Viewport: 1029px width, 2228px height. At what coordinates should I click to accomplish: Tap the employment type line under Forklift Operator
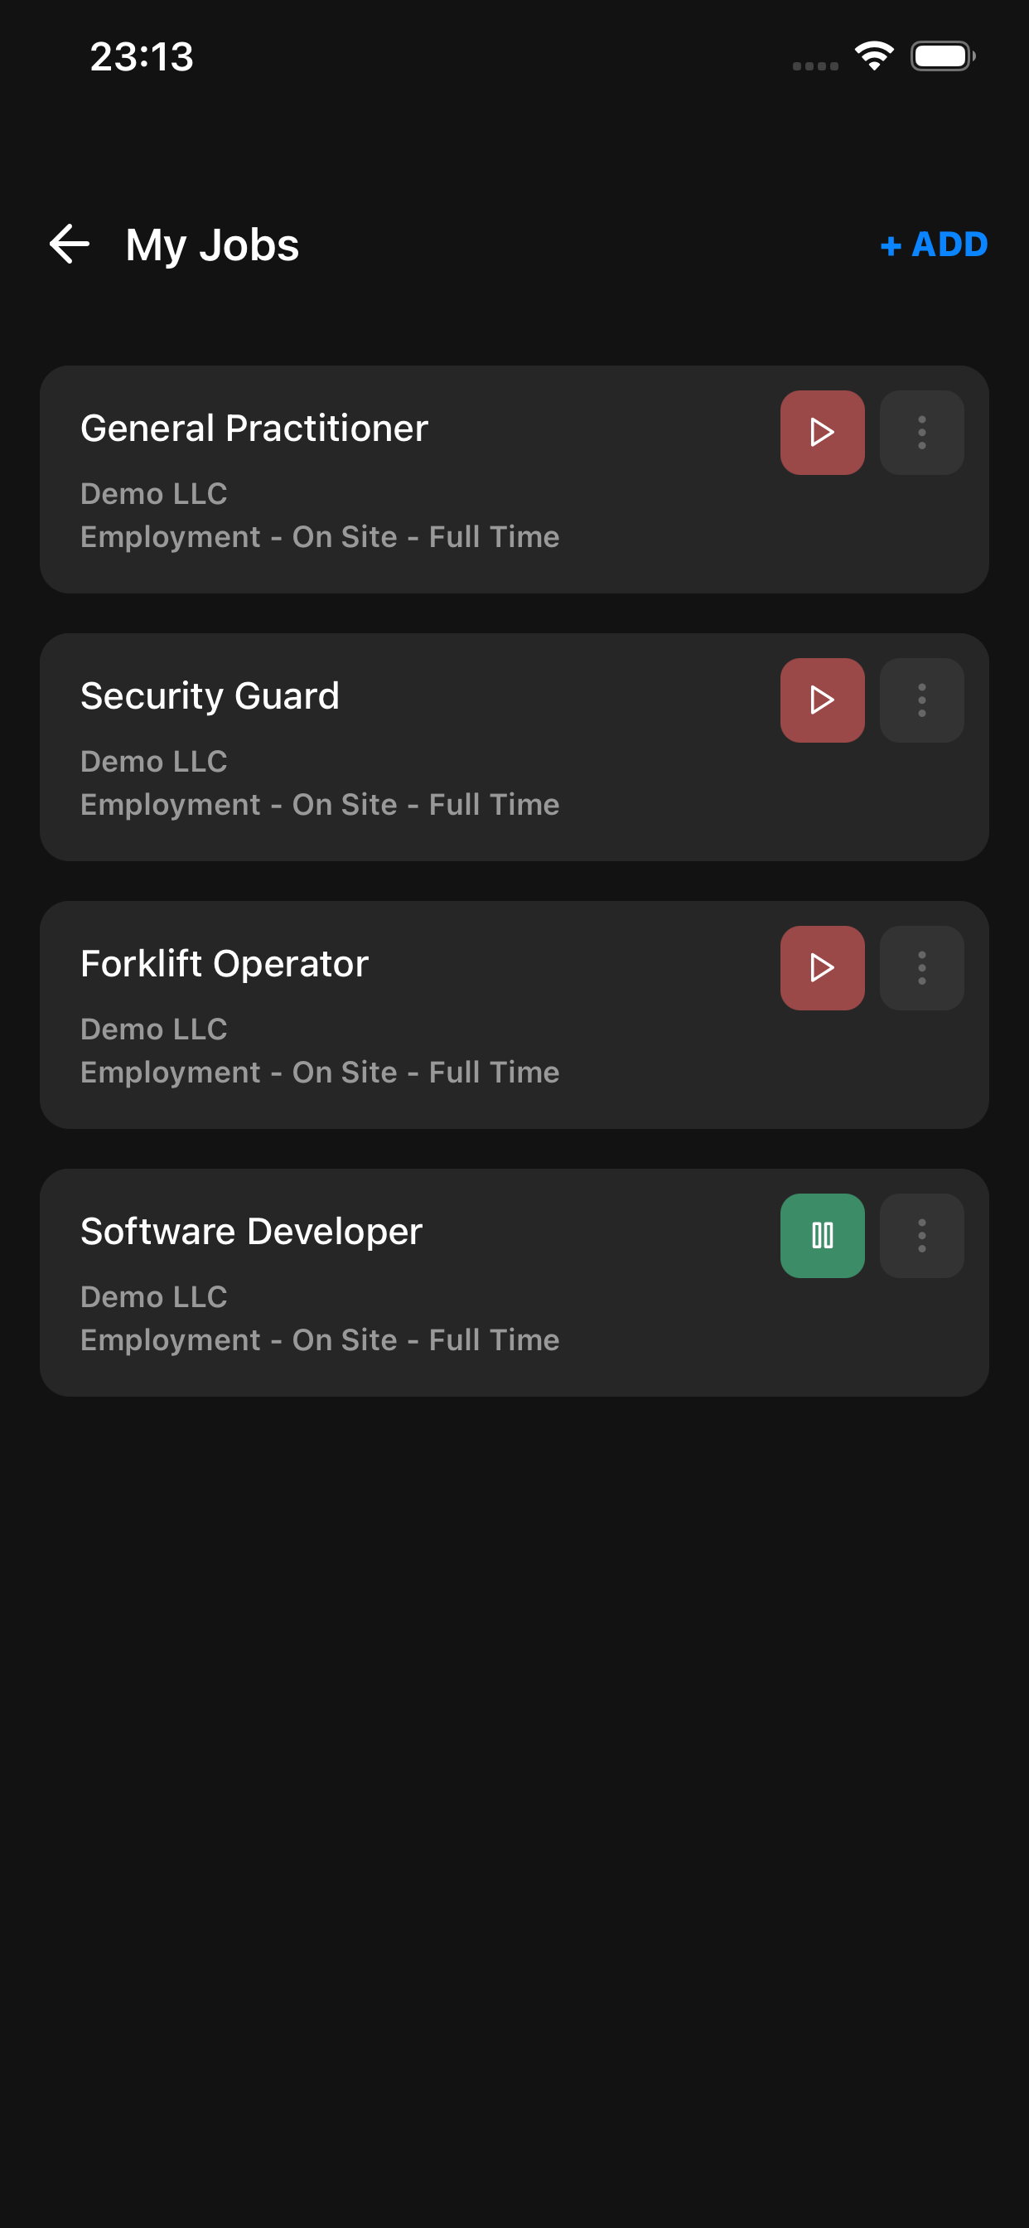point(319,1073)
